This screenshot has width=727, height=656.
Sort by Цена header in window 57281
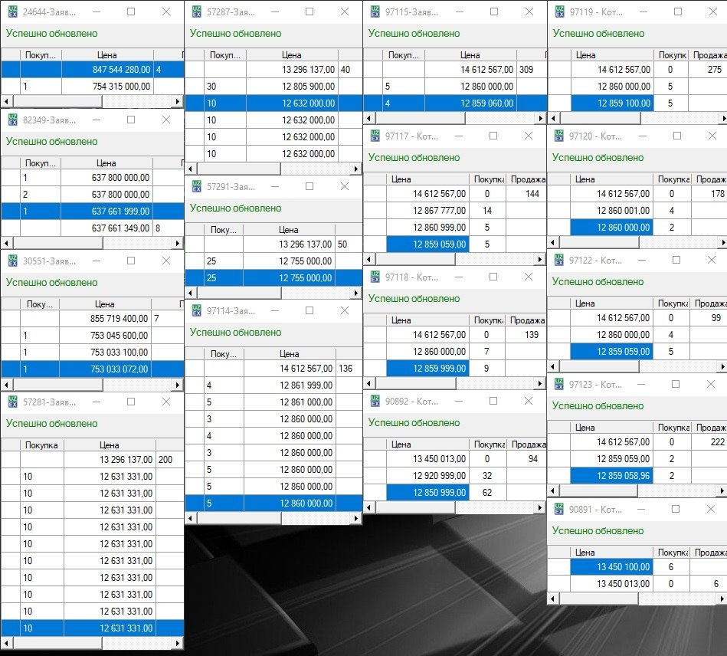pyautogui.click(x=109, y=444)
